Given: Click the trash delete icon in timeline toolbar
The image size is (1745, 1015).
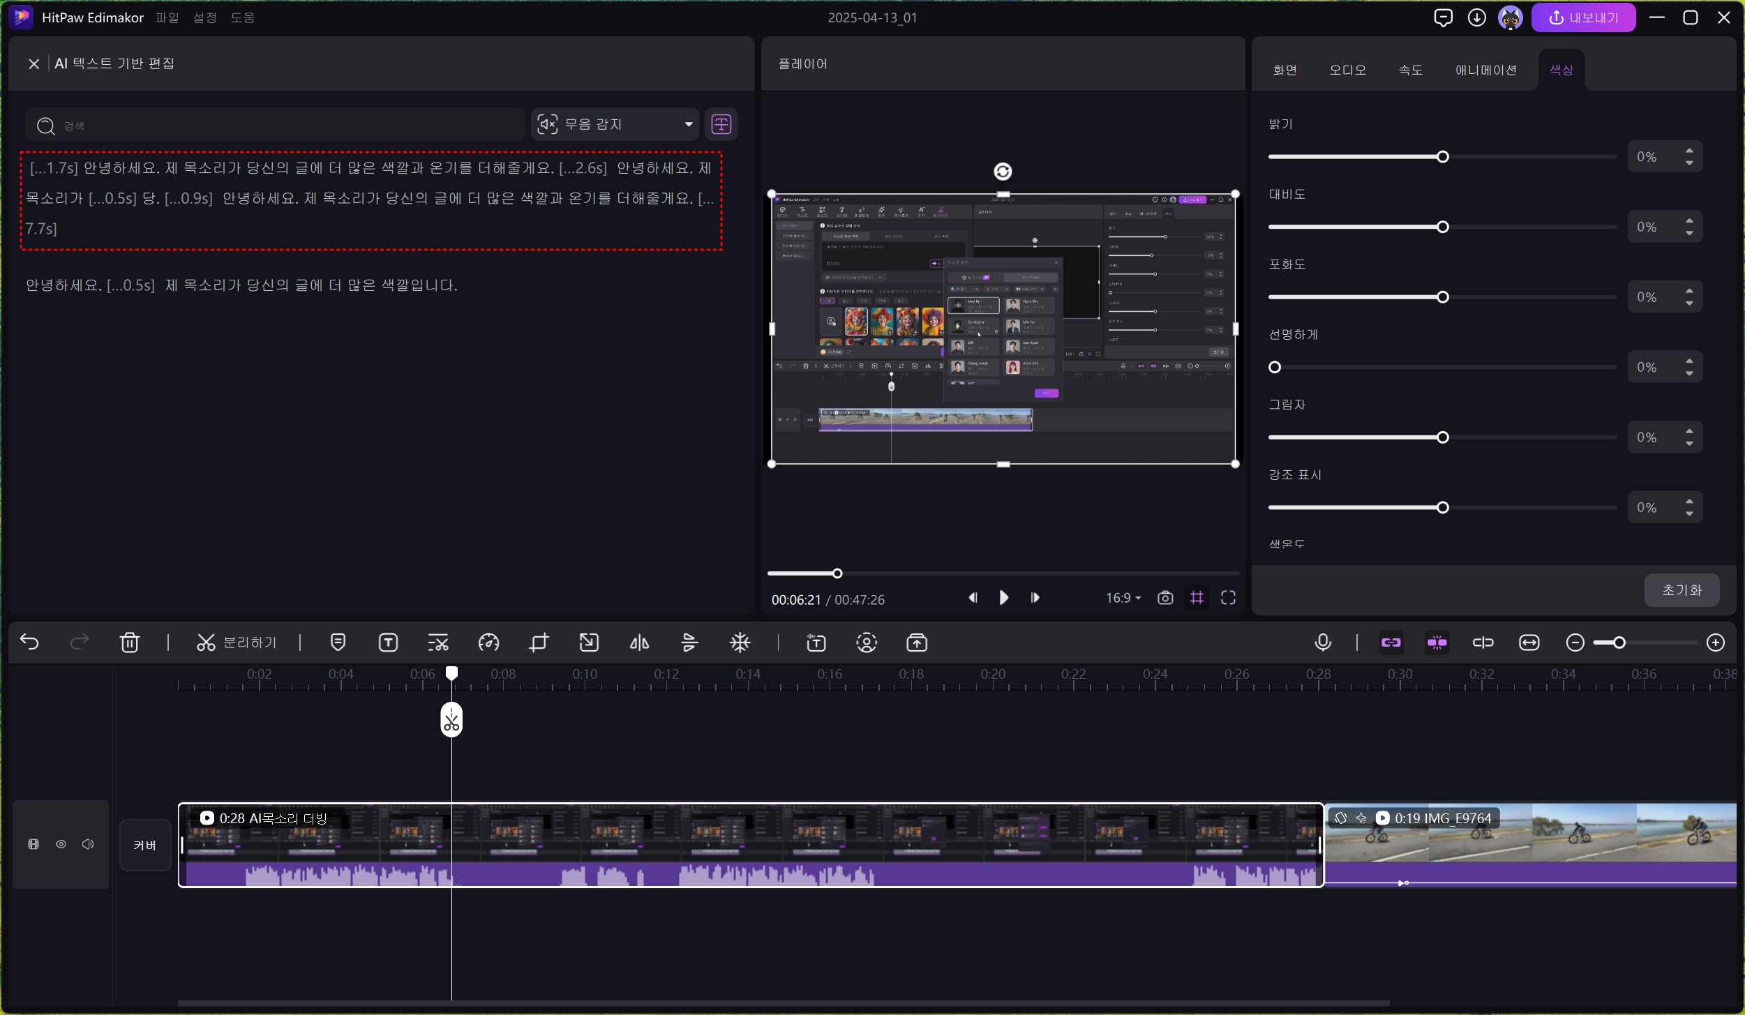Looking at the screenshot, I should [x=130, y=642].
